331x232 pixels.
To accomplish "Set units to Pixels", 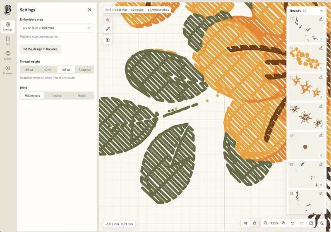I will (x=82, y=96).
